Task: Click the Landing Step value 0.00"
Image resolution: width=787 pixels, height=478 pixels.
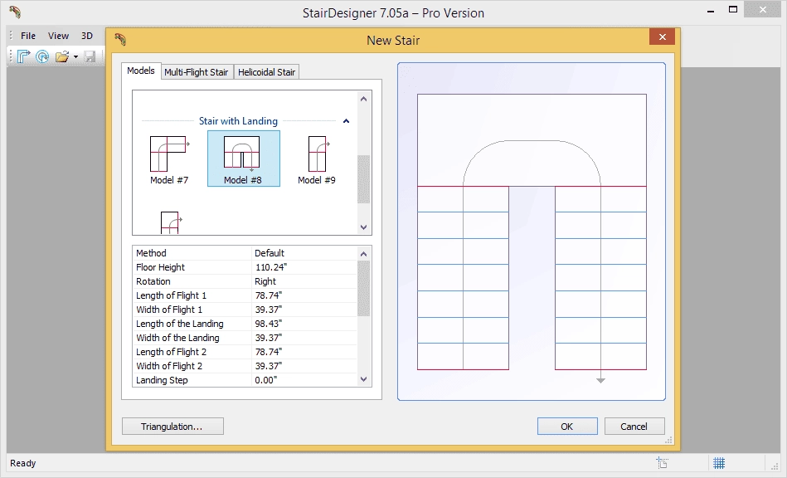Action: (x=266, y=380)
